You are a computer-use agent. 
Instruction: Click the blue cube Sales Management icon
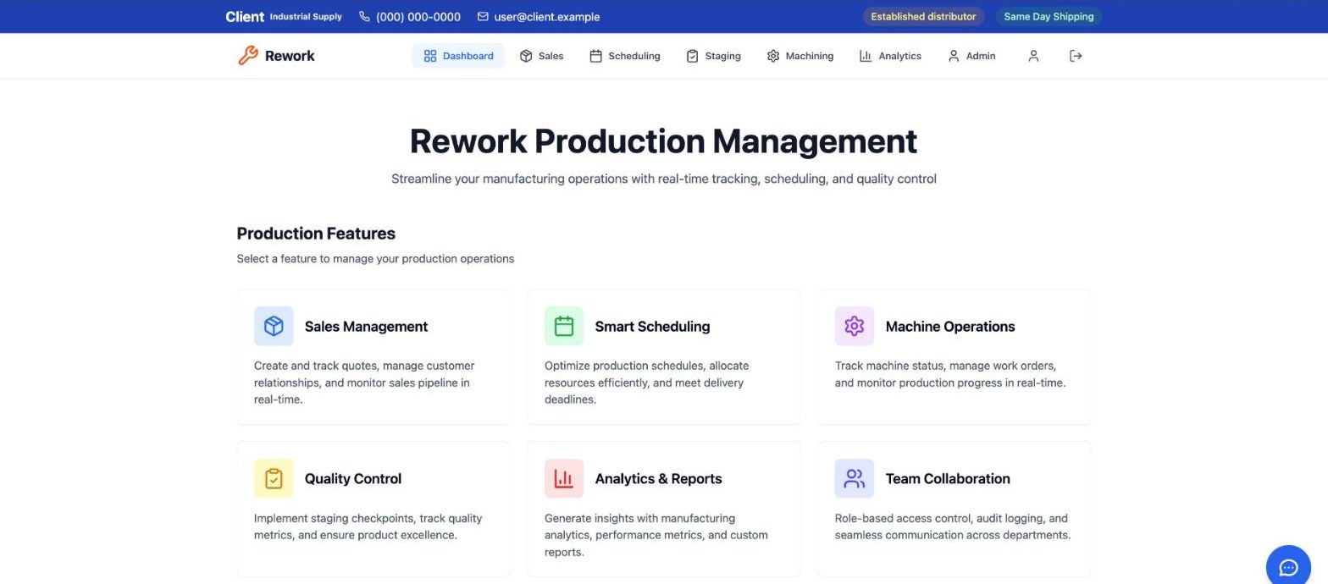[274, 326]
